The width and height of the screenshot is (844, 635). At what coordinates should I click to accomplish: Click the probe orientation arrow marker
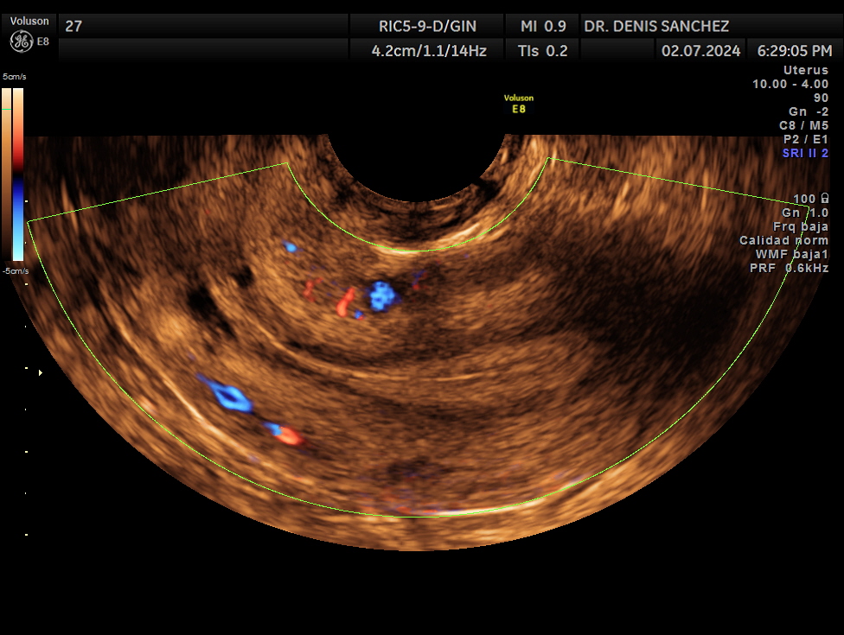39,373
